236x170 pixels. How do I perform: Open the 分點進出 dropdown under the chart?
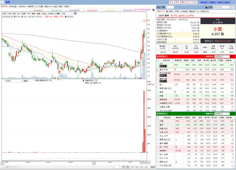pos(13,81)
